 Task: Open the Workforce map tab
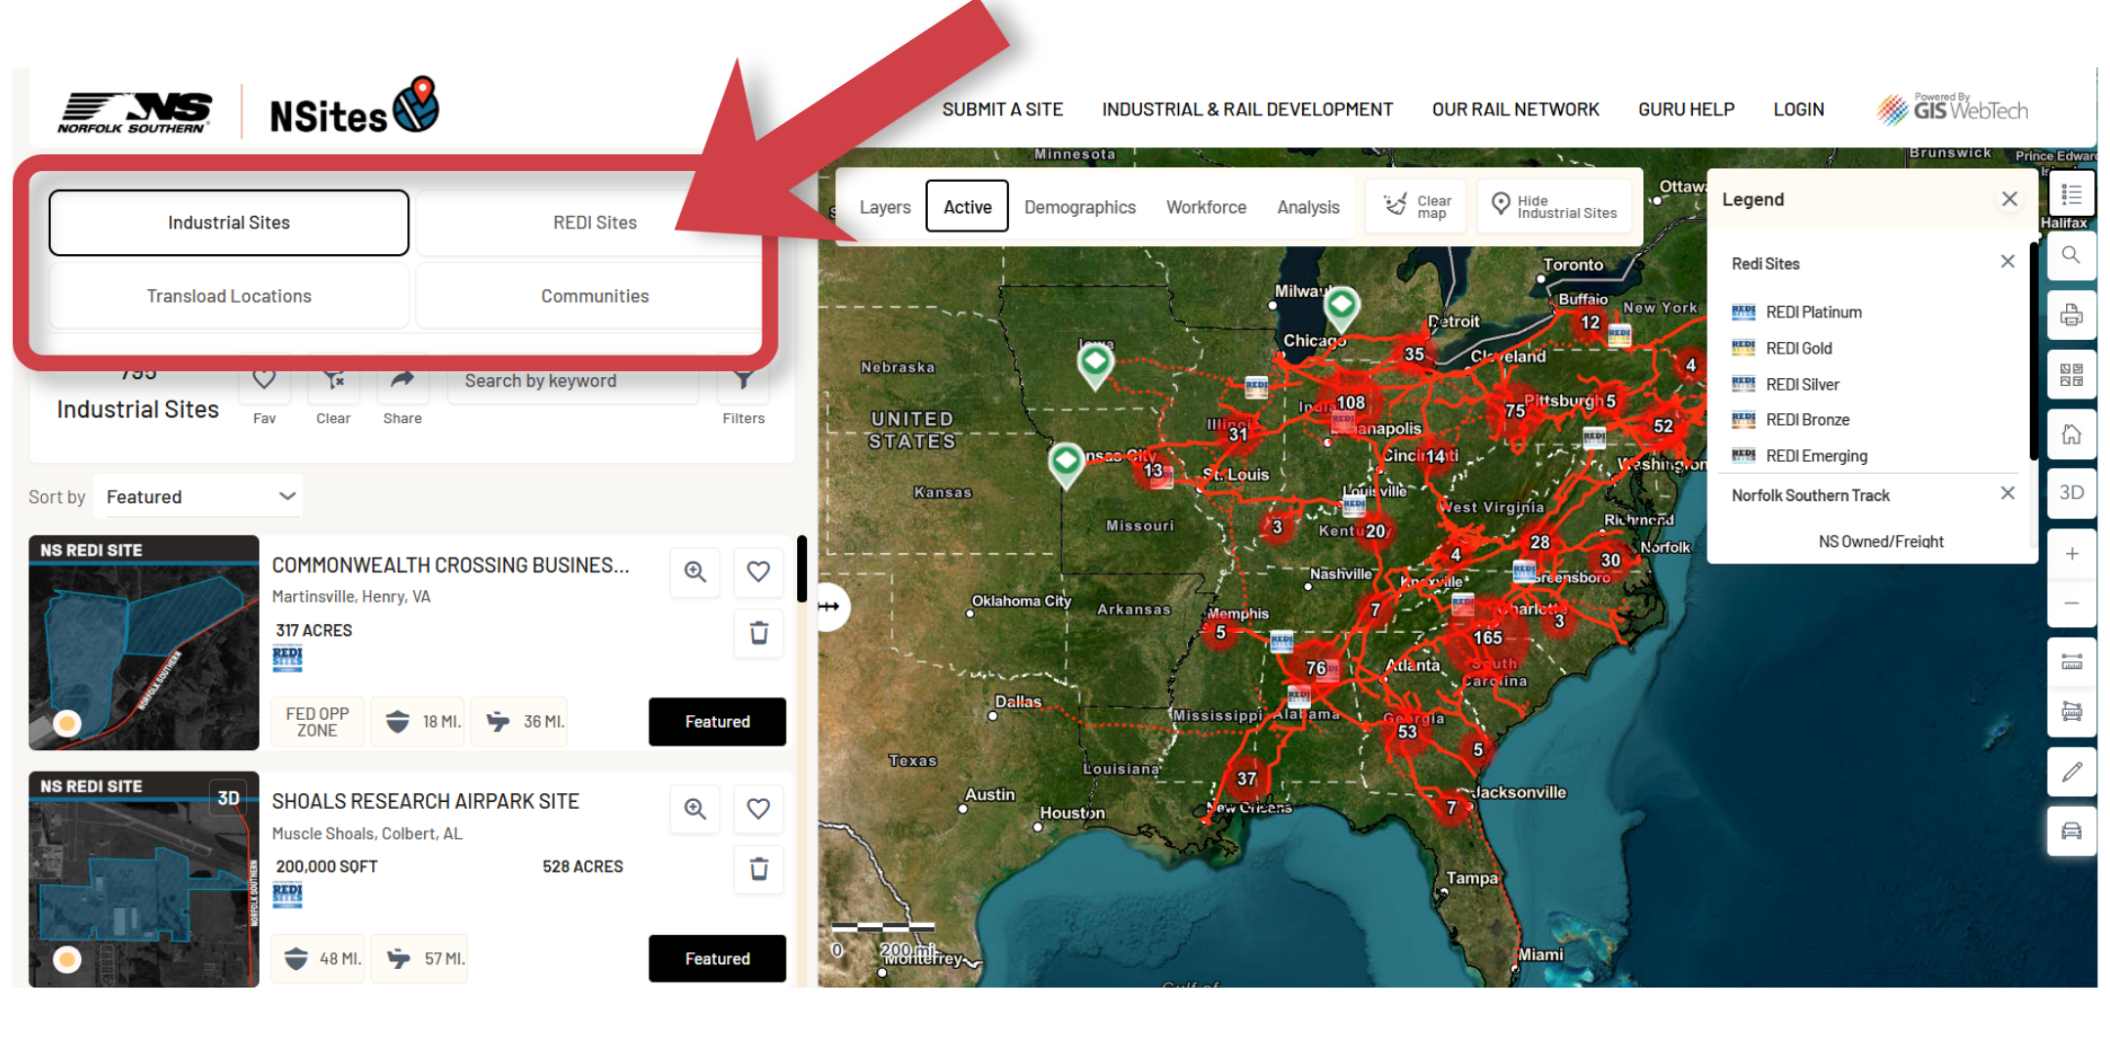(x=1206, y=207)
